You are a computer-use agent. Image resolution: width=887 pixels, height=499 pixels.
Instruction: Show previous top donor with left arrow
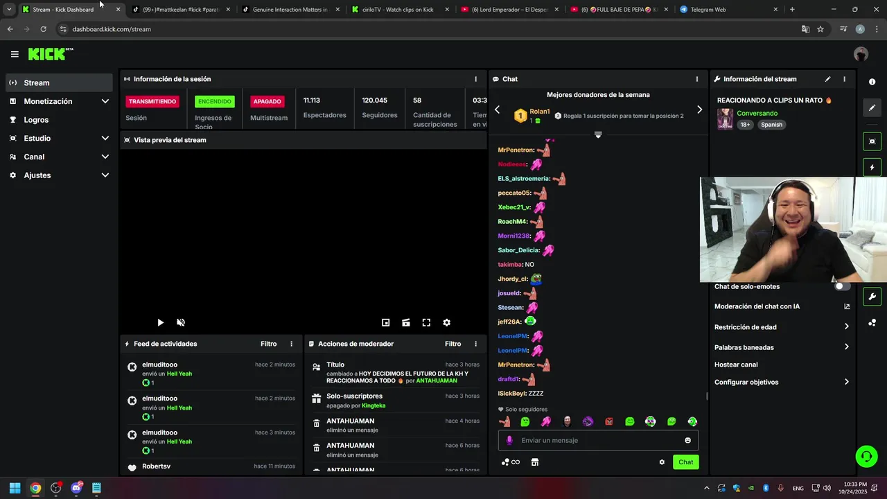(x=497, y=110)
